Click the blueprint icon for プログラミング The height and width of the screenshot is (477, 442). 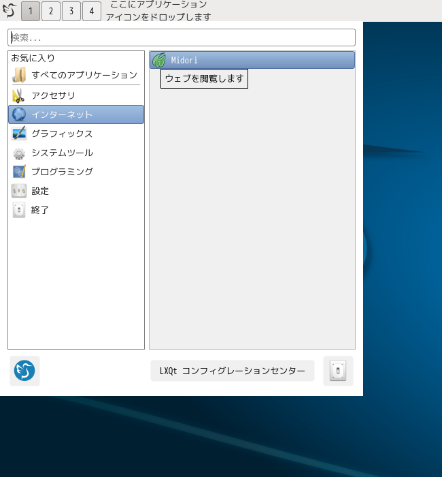19,172
